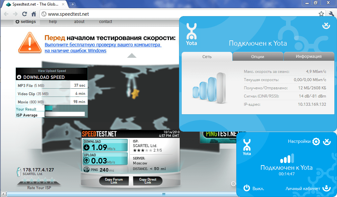Click the signal strength bars graphic

[x=209, y=88]
